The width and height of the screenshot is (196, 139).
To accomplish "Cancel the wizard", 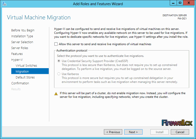I will (180, 132).
